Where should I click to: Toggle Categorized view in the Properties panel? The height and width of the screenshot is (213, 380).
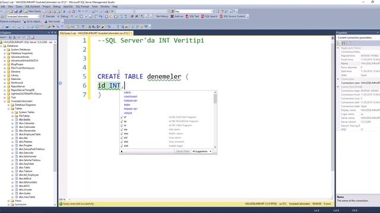[x=339, y=43]
